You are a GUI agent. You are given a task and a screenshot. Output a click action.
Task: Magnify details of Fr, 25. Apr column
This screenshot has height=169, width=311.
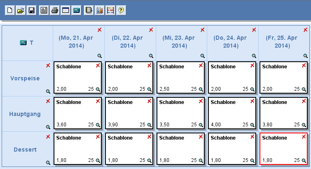click(x=306, y=56)
